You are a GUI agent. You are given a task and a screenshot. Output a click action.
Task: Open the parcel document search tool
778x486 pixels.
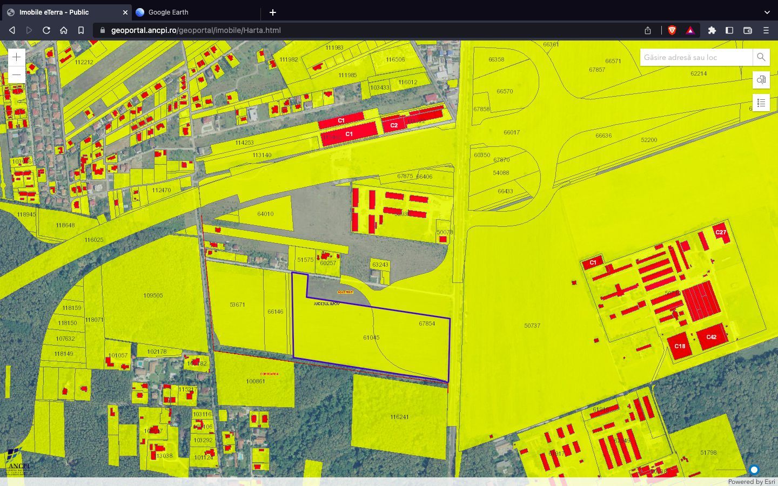point(761,80)
